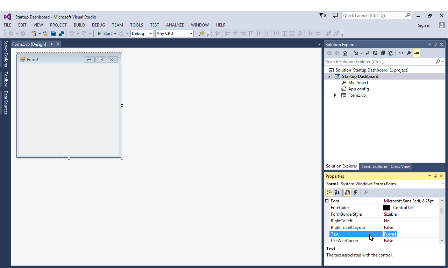Click the Align to Grid toolbar icon
This screenshot has height=268, width=448.
point(217,33)
